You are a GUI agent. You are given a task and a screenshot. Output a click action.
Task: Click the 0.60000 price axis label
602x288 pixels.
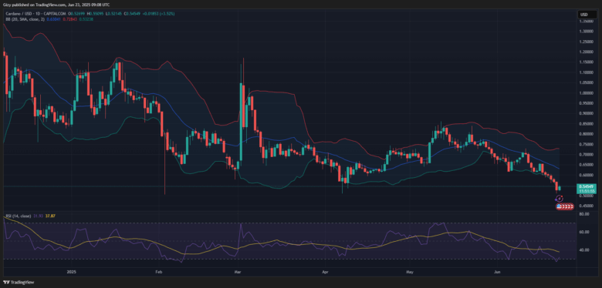587,175
